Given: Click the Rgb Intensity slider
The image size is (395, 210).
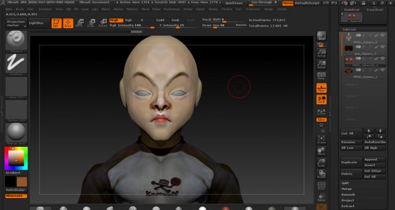Looking at the screenshot, I should pyautogui.click(x=132, y=26).
